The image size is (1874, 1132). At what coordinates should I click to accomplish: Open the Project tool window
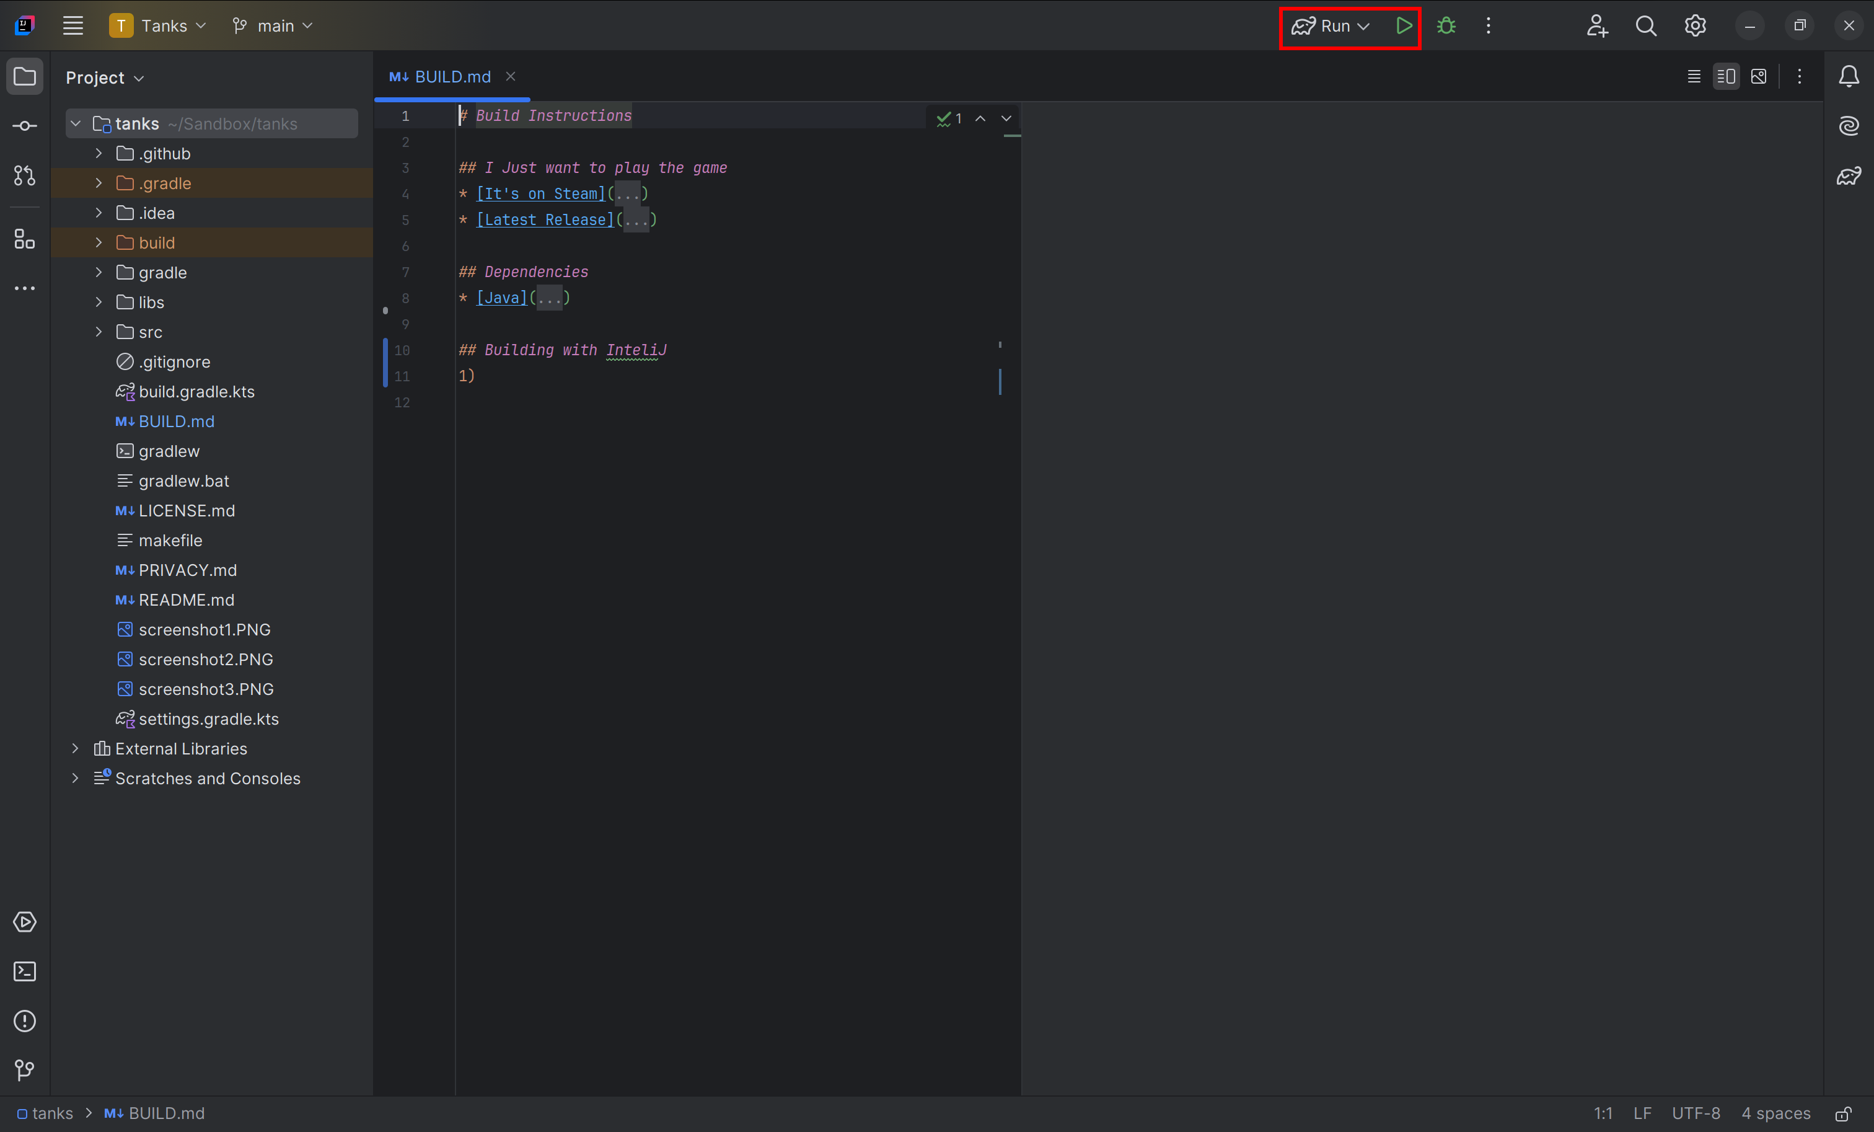point(24,76)
